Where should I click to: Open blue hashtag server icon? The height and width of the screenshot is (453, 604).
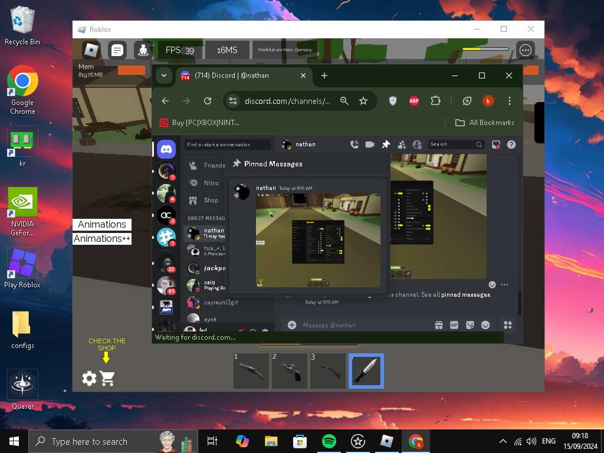166,237
